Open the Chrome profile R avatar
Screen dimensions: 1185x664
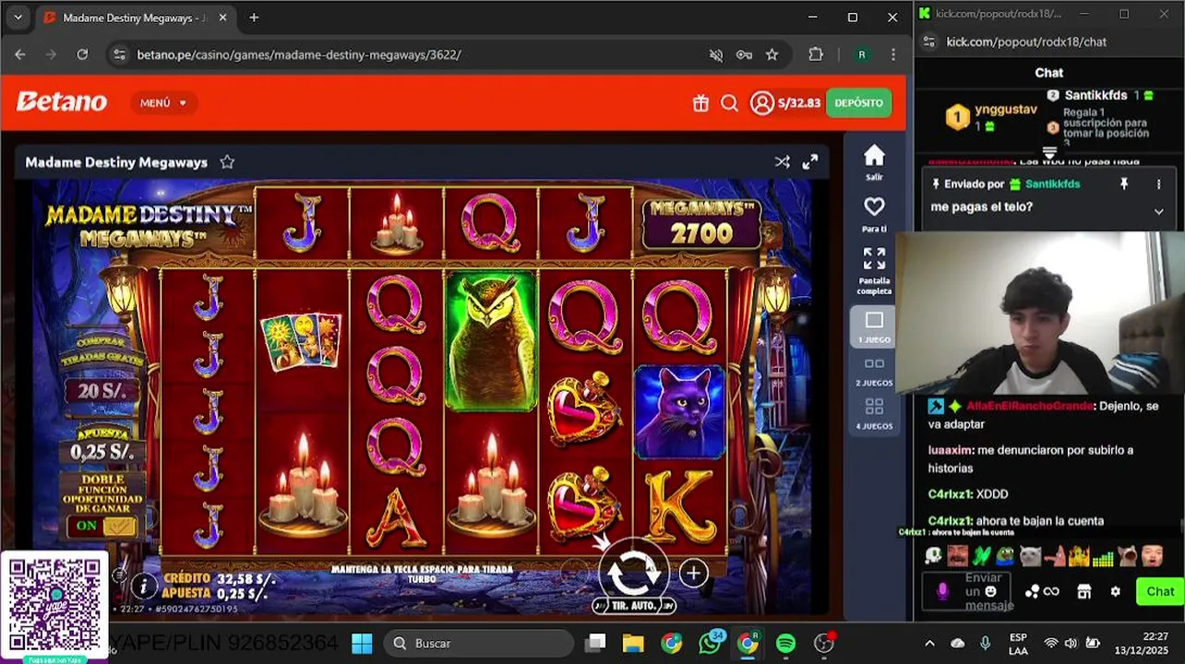point(862,54)
